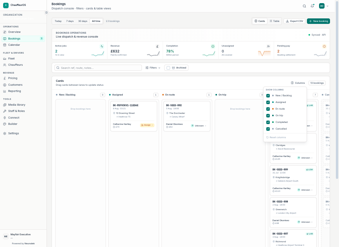Click the Pending pay alert icon

pos(324,46)
